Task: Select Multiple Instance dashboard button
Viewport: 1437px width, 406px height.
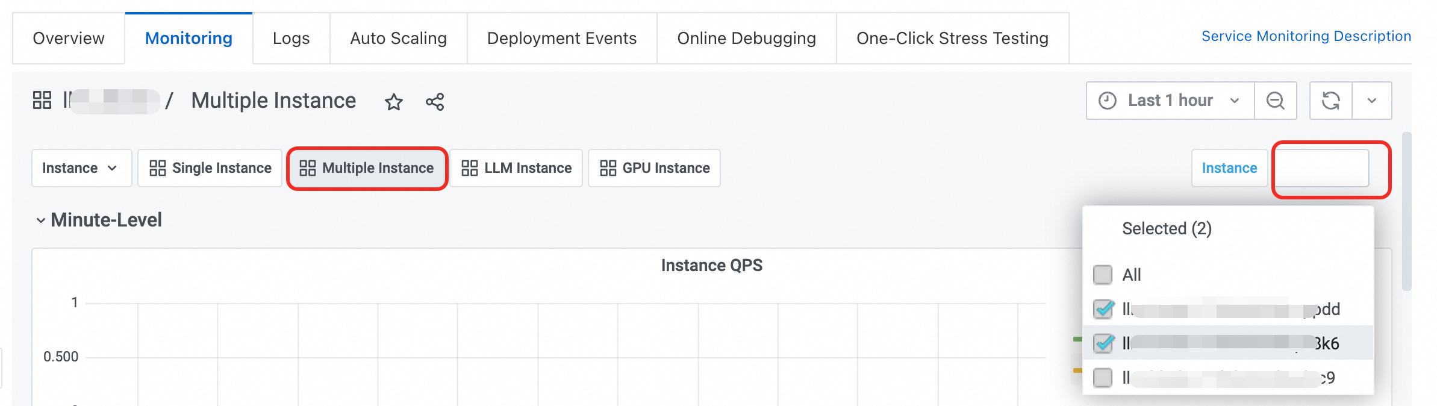Action: tap(367, 168)
